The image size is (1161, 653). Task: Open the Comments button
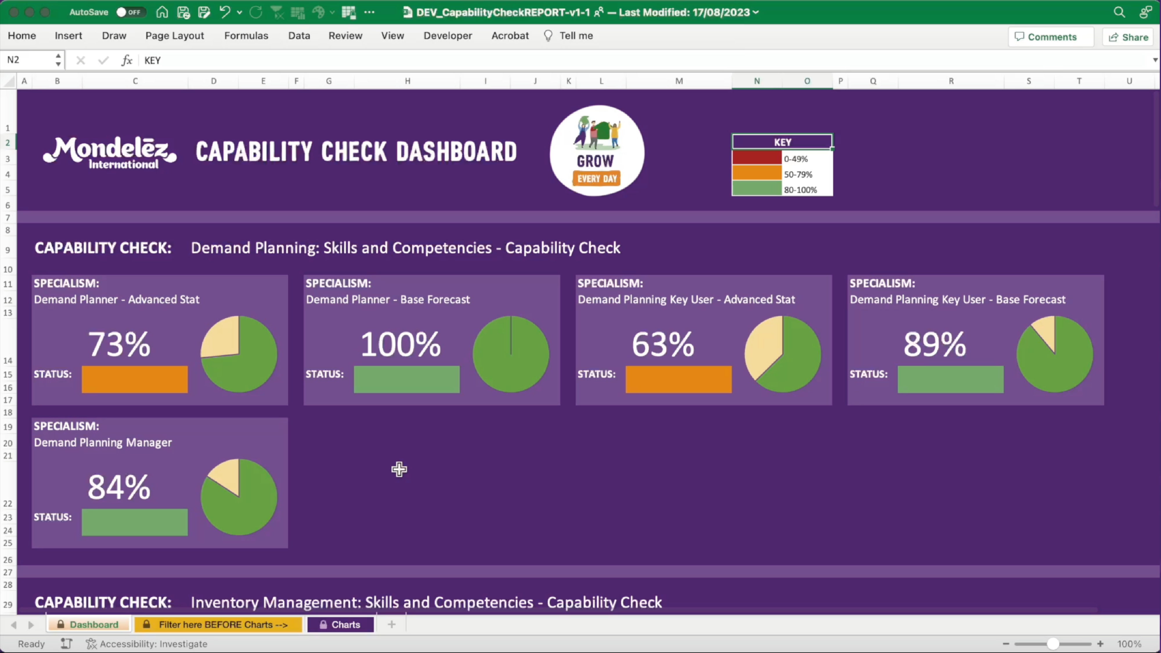tap(1045, 37)
